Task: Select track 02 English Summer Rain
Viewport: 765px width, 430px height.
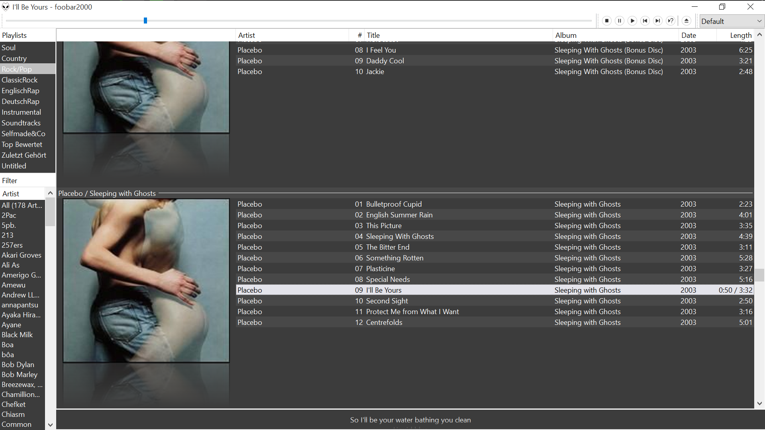Action: (x=494, y=215)
